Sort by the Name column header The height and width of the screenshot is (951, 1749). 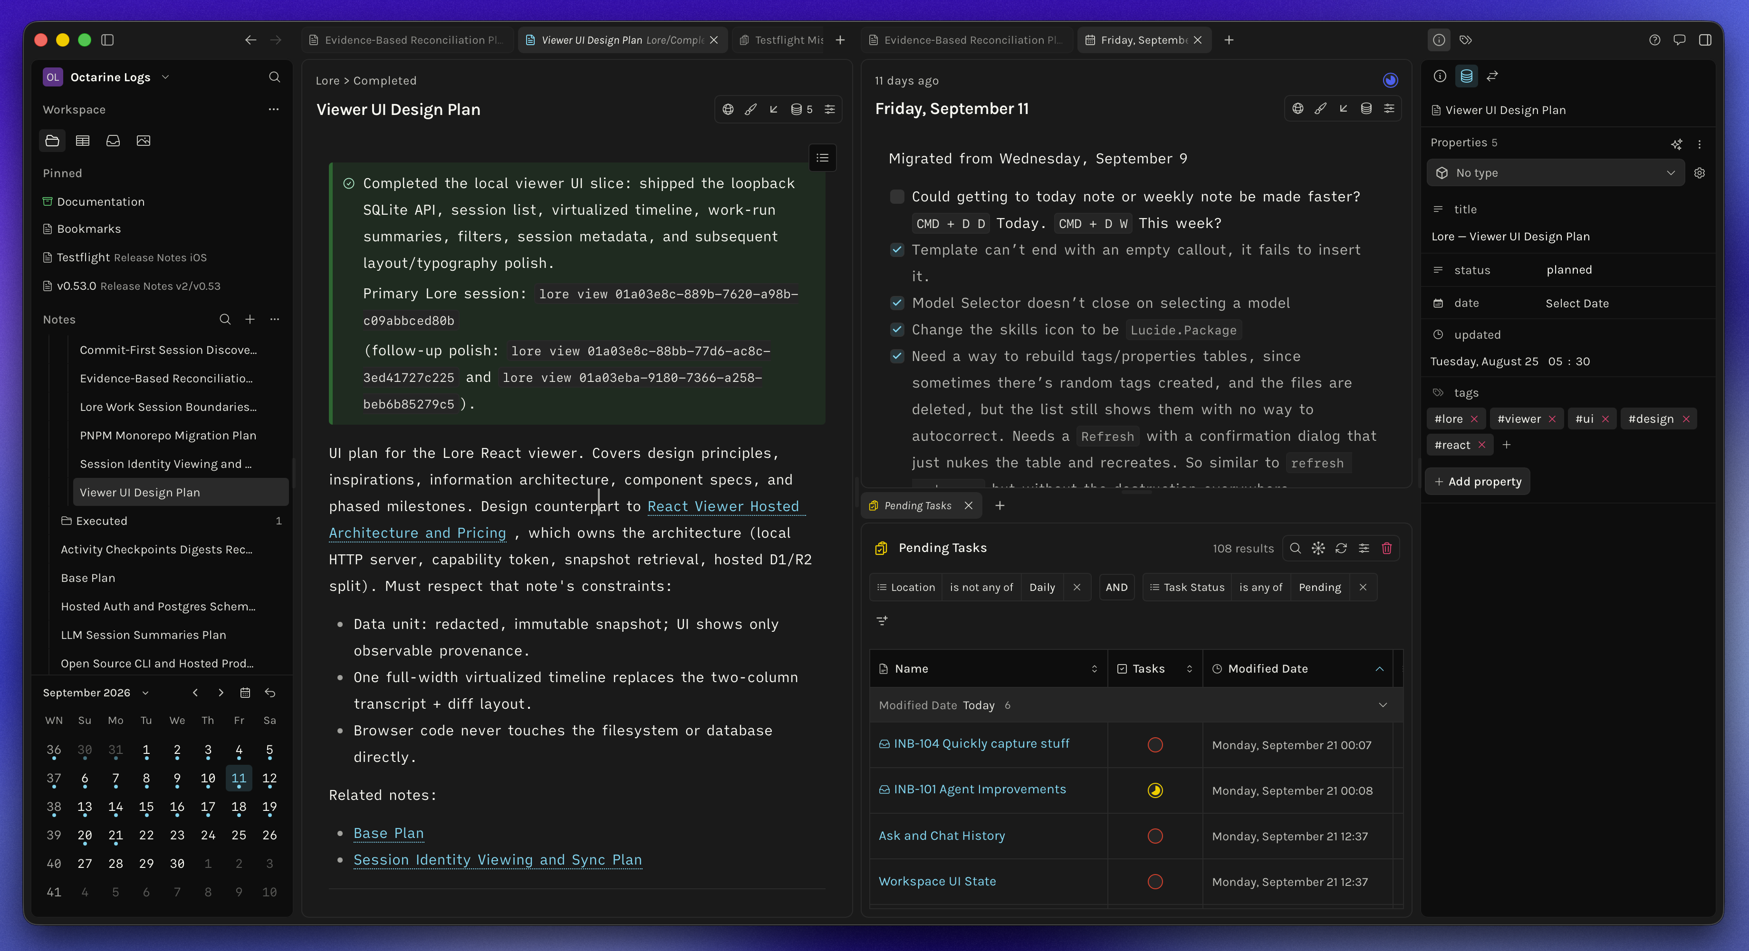(x=988, y=669)
